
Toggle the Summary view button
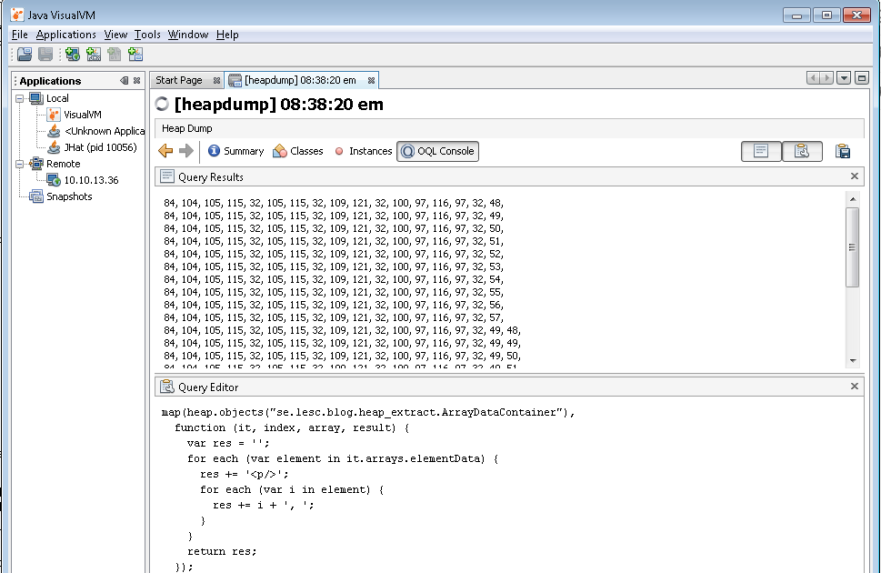235,151
